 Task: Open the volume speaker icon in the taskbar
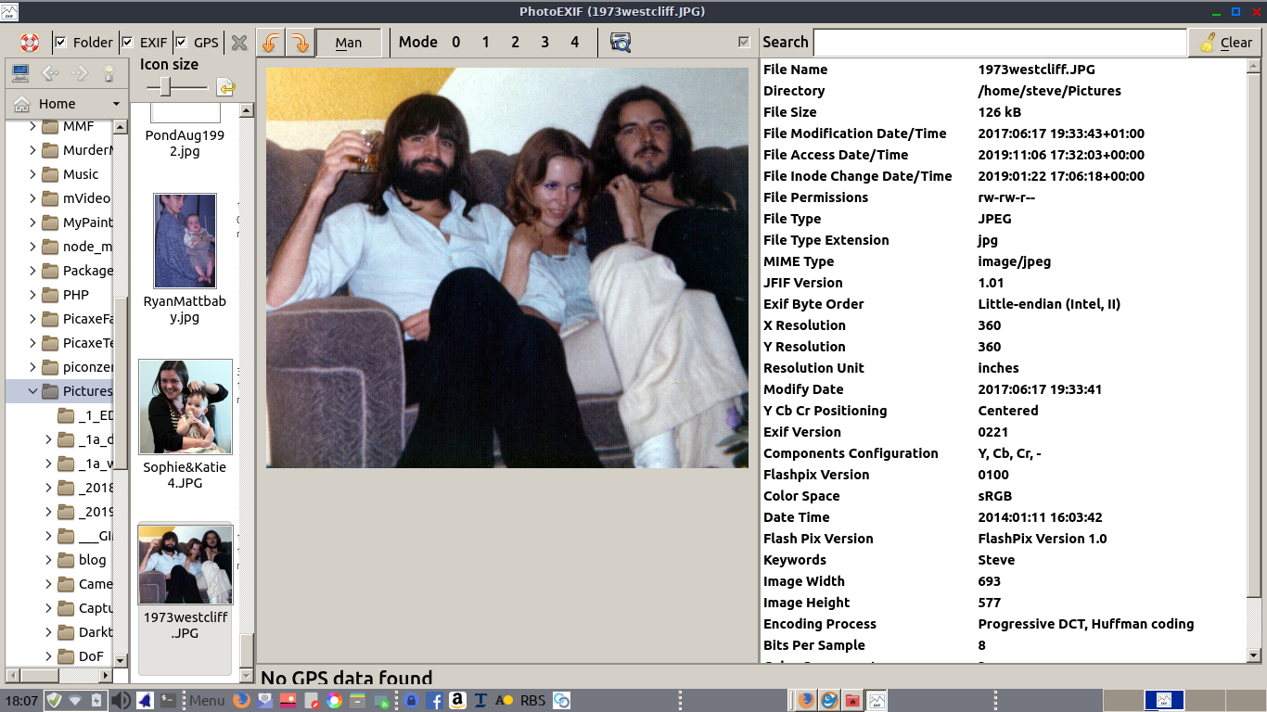click(x=121, y=701)
